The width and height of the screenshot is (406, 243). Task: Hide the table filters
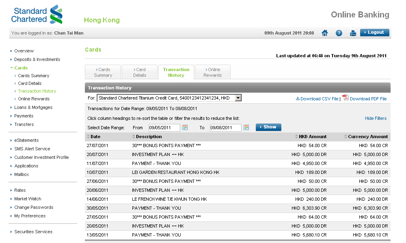click(x=376, y=118)
